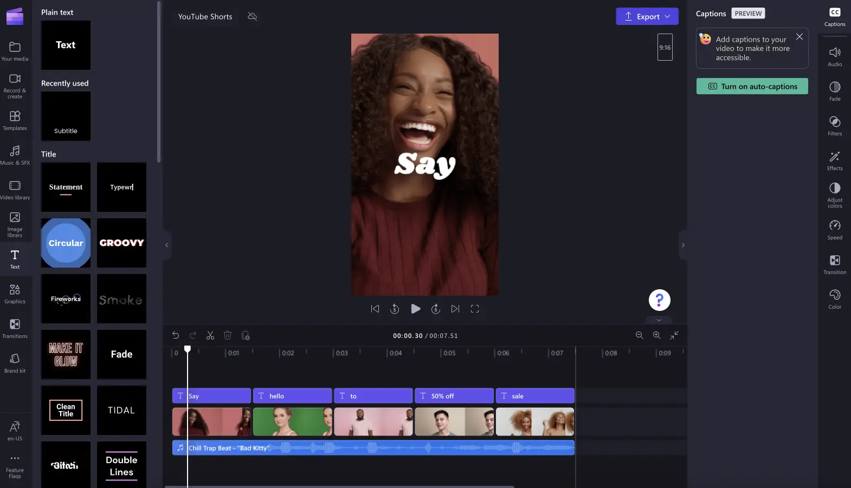This screenshot has height=488, width=851.
Task: Choose the Double Lines title
Action: pos(121,466)
